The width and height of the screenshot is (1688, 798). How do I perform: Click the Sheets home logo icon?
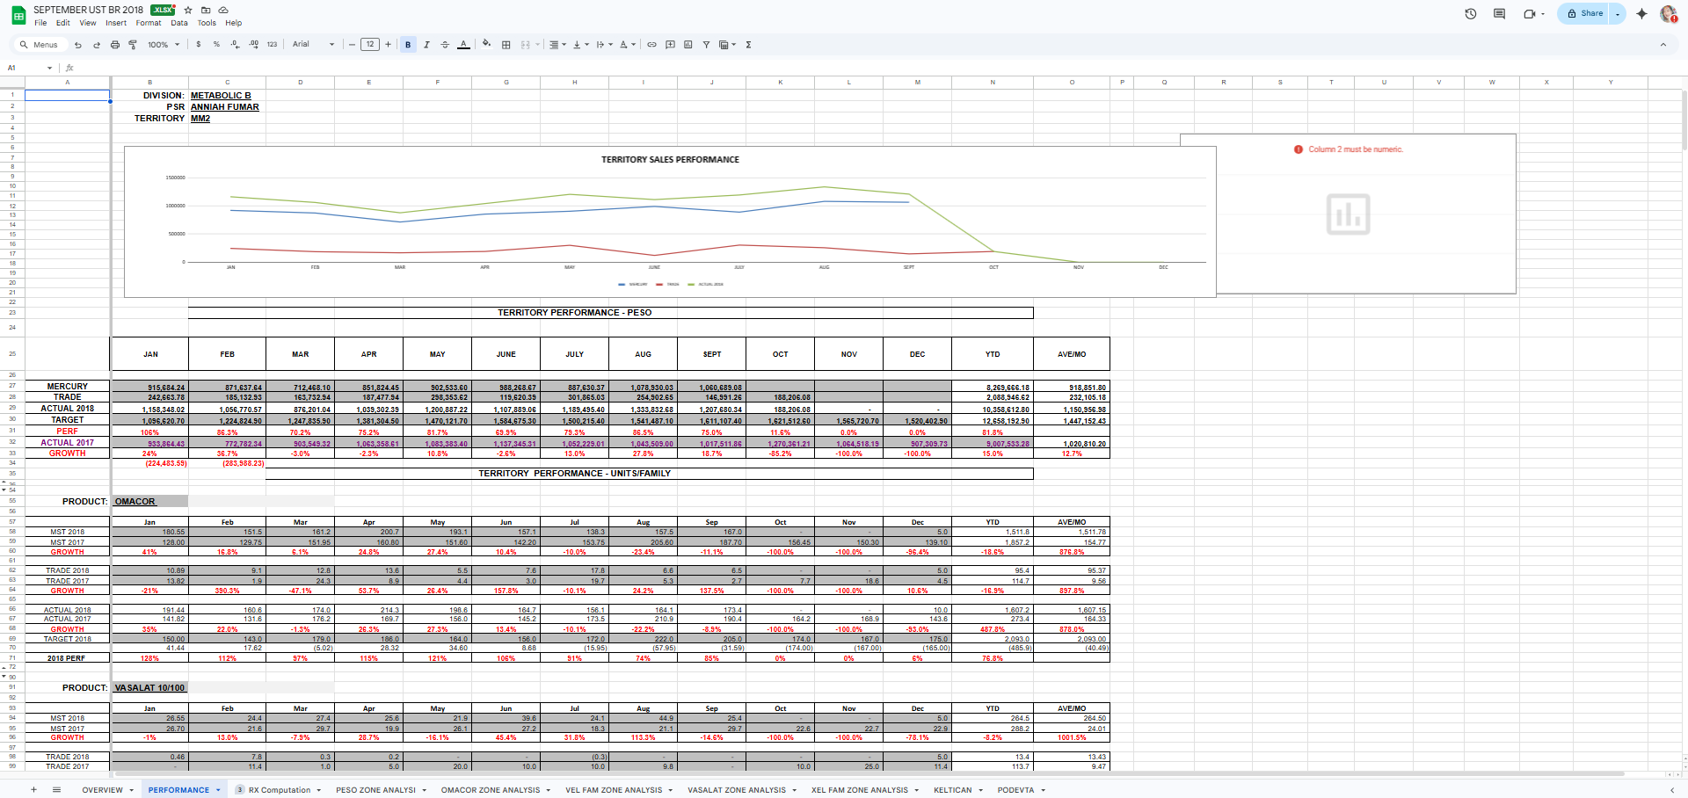[x=18, y=16]
